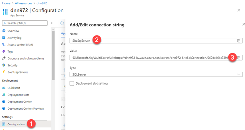Toggle Deployment slot setting checkbox
Screen dimensions: 245x130
72,83
